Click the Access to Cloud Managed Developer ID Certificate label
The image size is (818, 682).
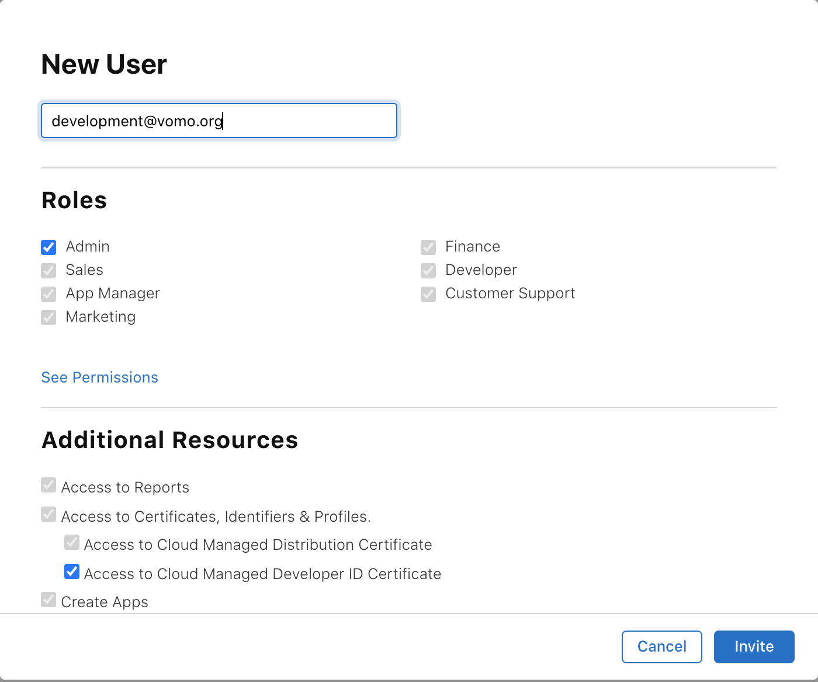pyautogui.click(x=263, y=574)
